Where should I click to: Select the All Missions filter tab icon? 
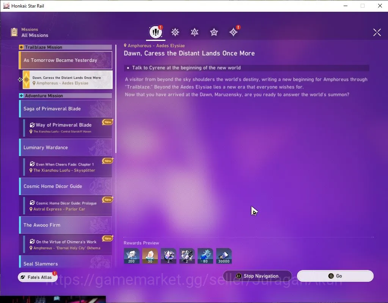(156, 32)
